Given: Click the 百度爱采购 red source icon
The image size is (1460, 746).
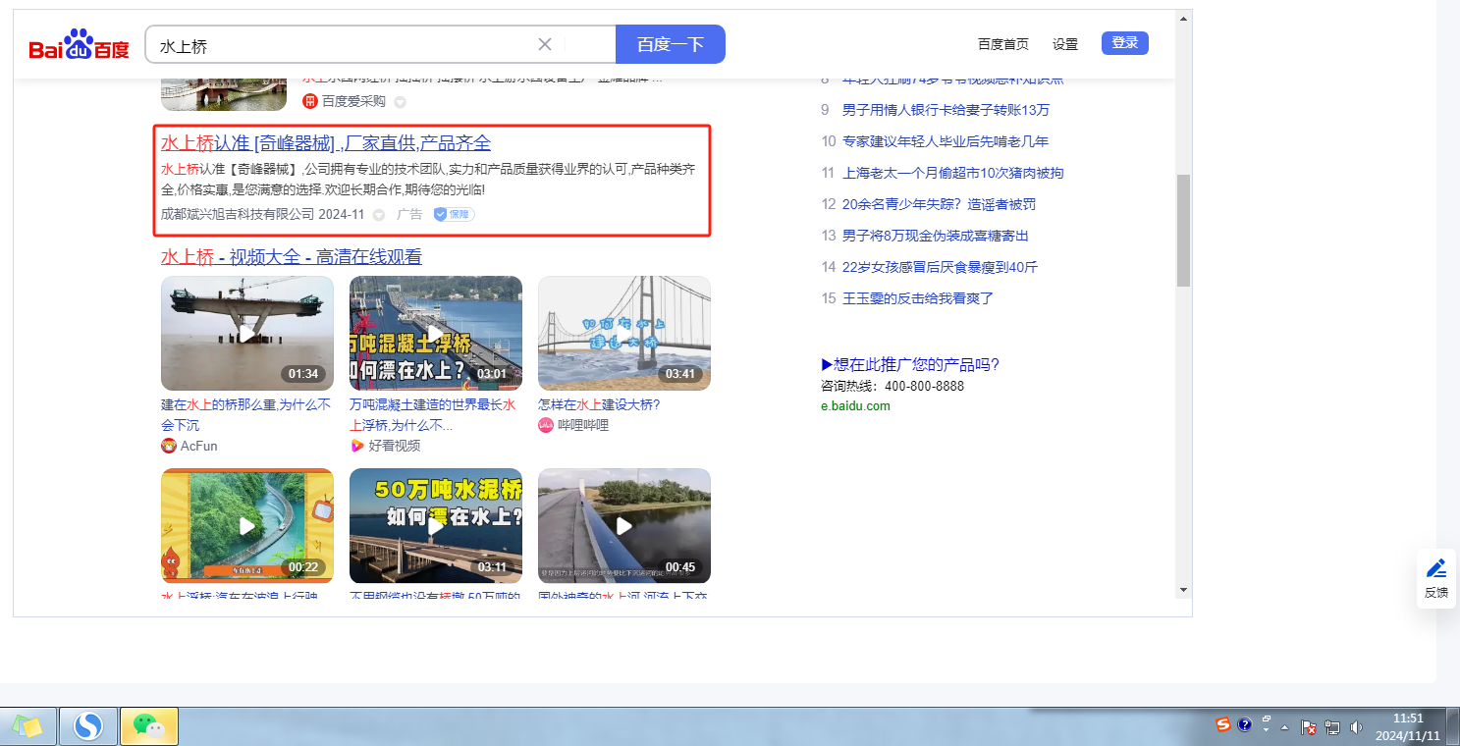Looking at the screenshot, I should [x=310, y=101].
